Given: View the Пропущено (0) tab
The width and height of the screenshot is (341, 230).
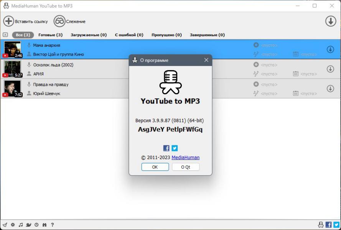Looking at the screenshot, I should (x=166, y=35).
